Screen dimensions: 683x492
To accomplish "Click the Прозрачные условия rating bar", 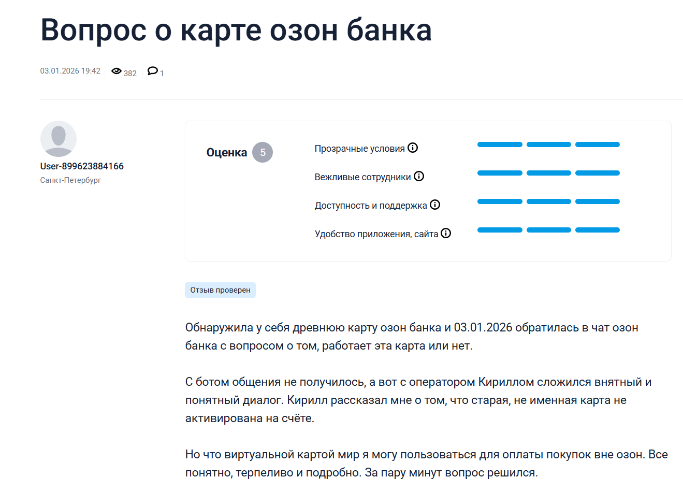I will pos(548,144).
